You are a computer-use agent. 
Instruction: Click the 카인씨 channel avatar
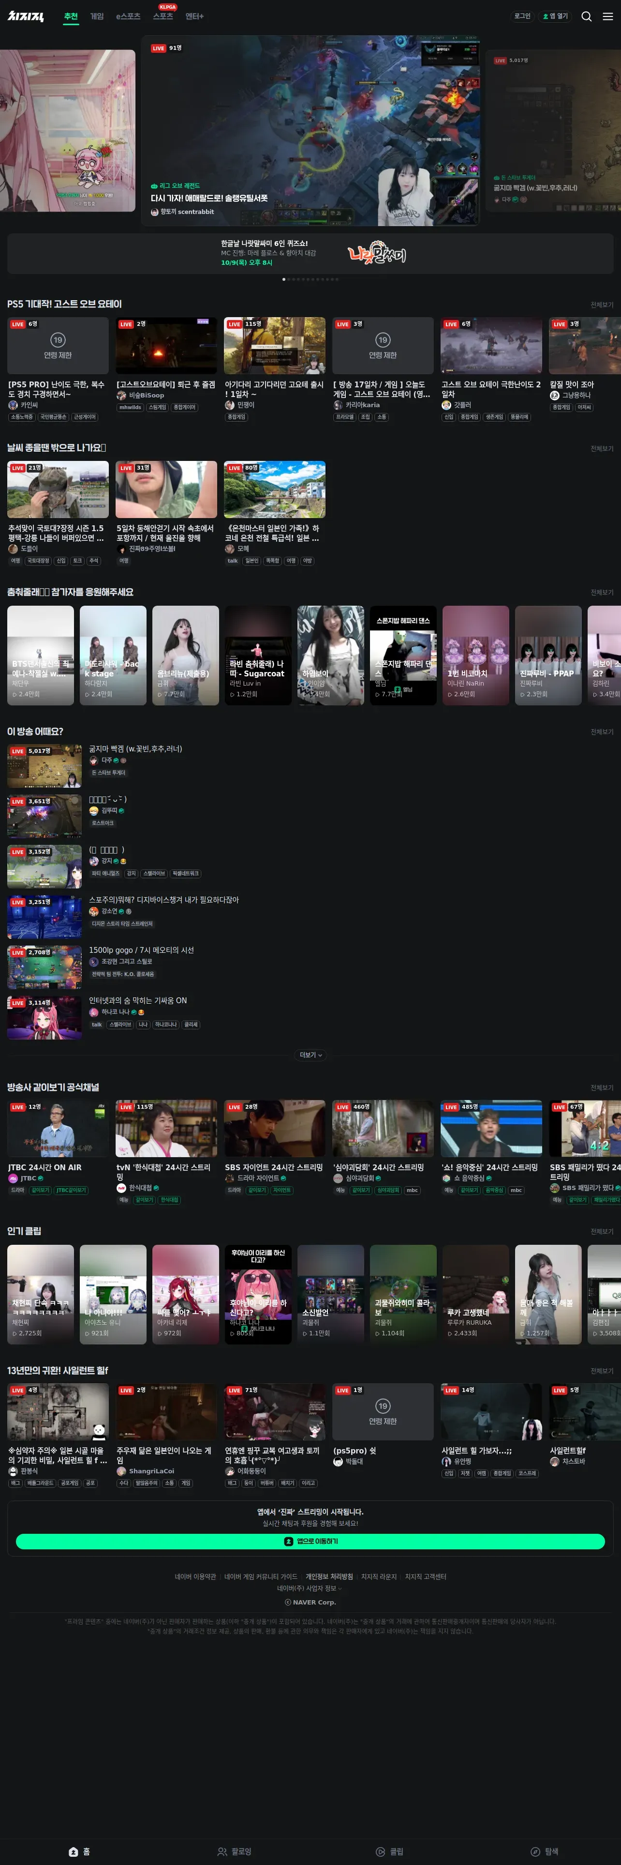[13, 405]
